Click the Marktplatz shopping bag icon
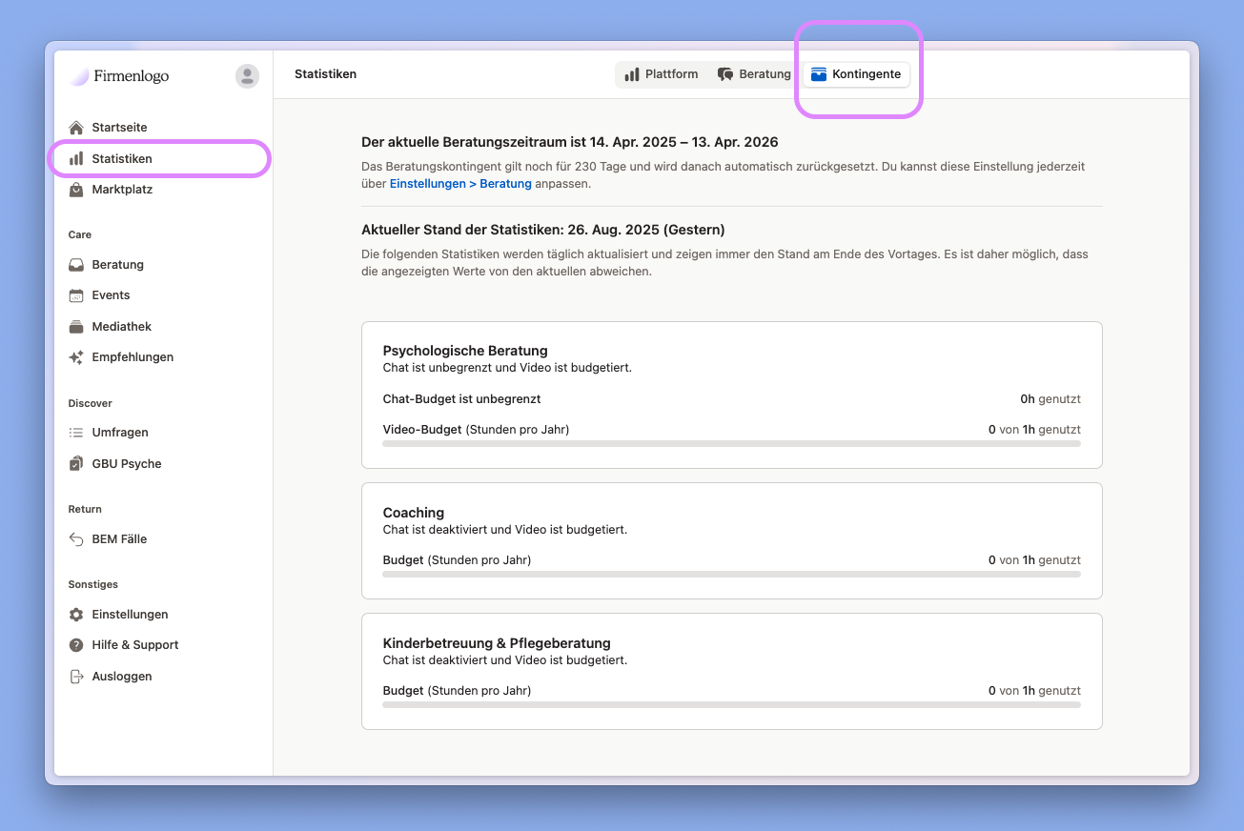1244x831 pixels. click(76, 190)
